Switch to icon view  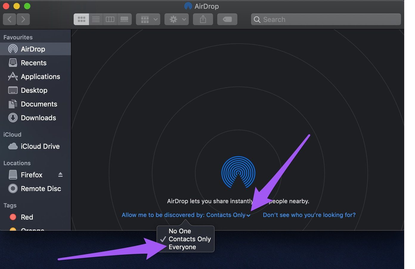[81, 19]
